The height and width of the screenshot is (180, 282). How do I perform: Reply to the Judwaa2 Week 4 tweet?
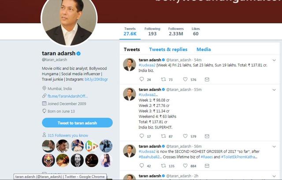(x=142, y=79)
